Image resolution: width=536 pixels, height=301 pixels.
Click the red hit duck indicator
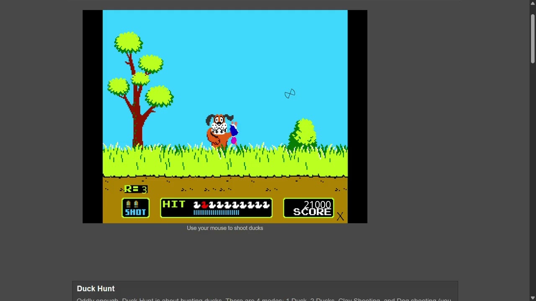pos(204,204)
